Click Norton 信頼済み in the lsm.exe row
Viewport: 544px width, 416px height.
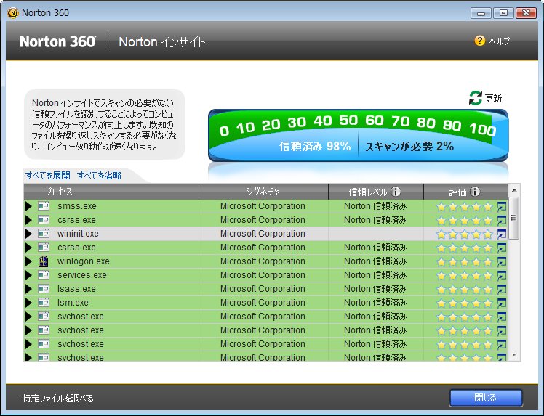[x=375, y=303]
